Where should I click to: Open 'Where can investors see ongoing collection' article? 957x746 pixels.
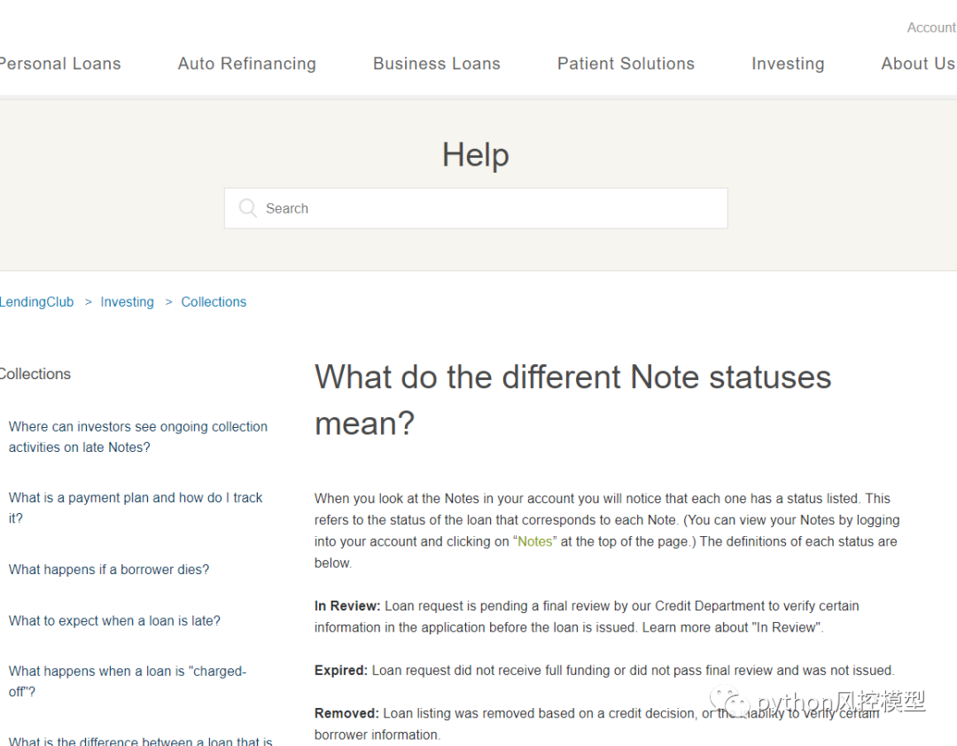(x=138, y=437)
